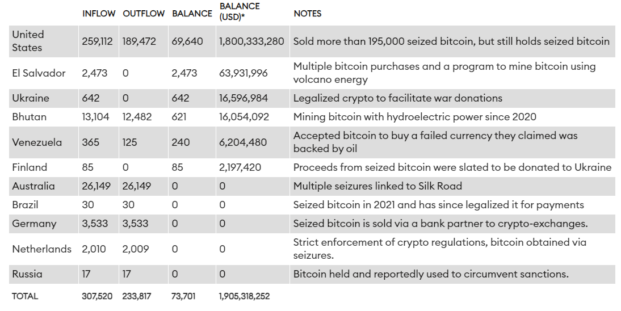Select total USD balance 1,905,318,252
This screenshot has width=621, height=311.
pos(244,296)
